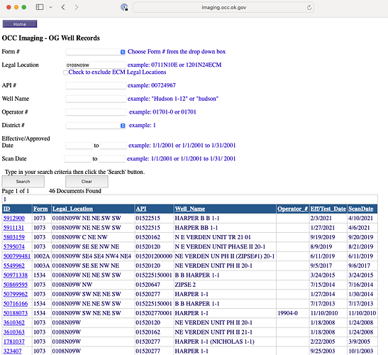Viewport: 388px width, 355px height.
Task: Open document ID 50971338
Action: point(16,275)
